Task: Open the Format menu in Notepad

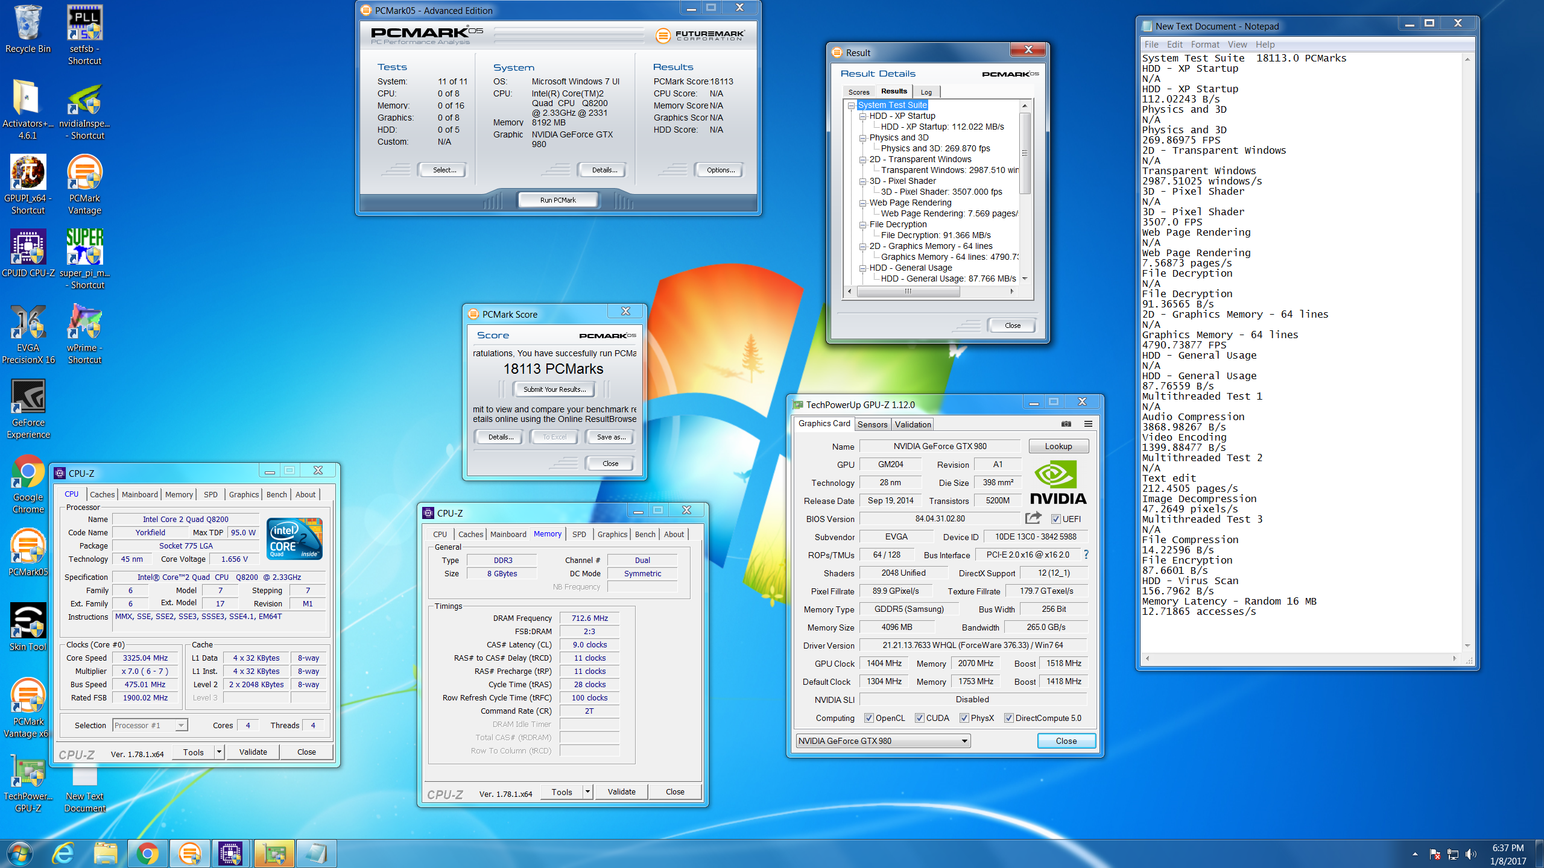Action: tap(1204, 44)
